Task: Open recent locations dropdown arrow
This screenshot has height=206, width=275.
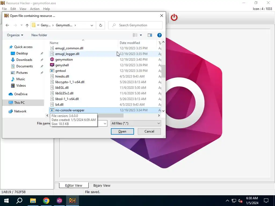Action: [21, 25]
